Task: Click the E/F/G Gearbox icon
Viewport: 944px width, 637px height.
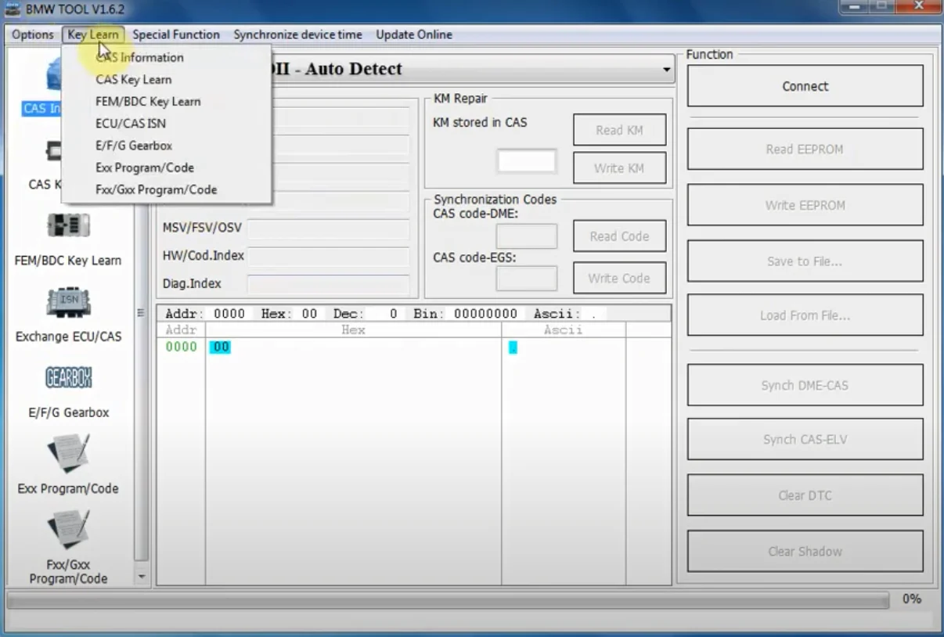Action: pos(68,378)
